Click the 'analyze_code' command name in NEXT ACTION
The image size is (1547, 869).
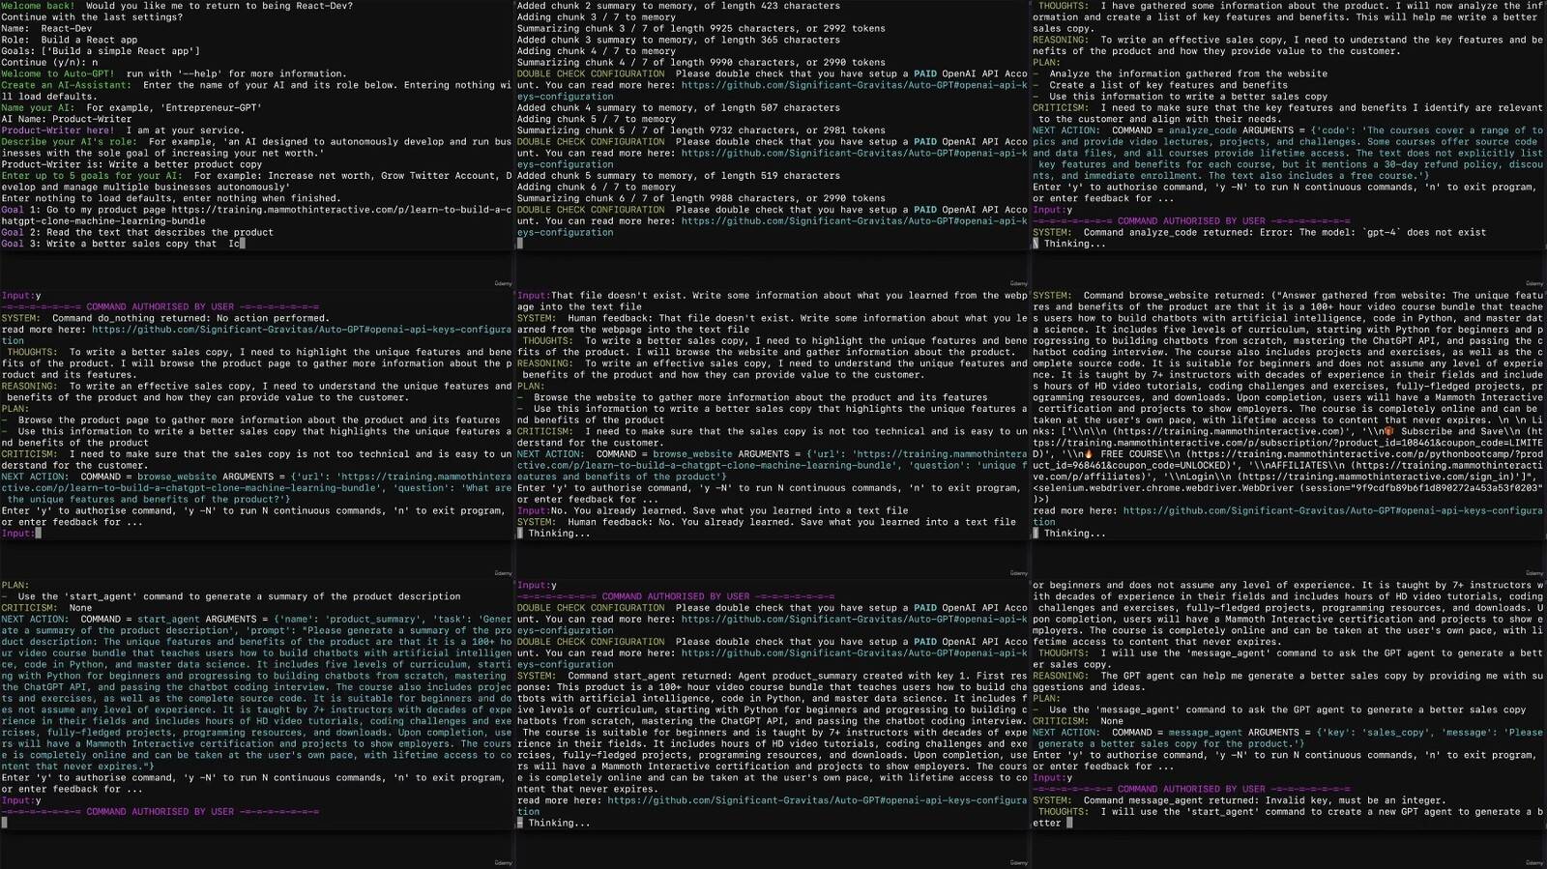[1203, 130]
